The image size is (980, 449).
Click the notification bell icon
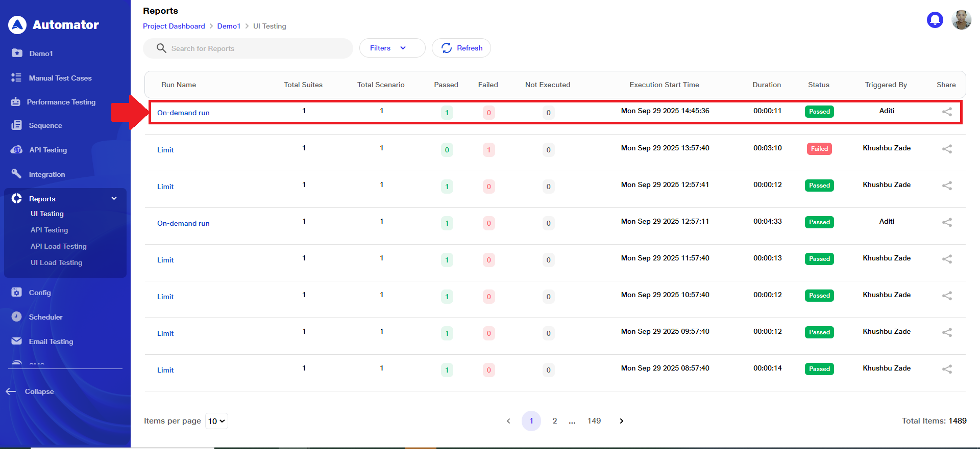[x=935, y=20]
